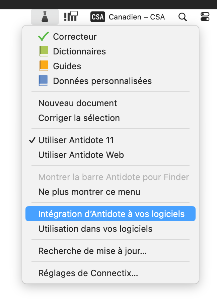Disable menu with Ne plus montrer ce menu
Image resolution: width=217 pixels, height=301 pixels.
click(89, 192)
